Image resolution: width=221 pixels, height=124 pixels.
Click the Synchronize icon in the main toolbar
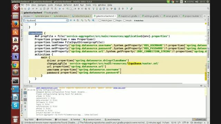click(29, 9)
